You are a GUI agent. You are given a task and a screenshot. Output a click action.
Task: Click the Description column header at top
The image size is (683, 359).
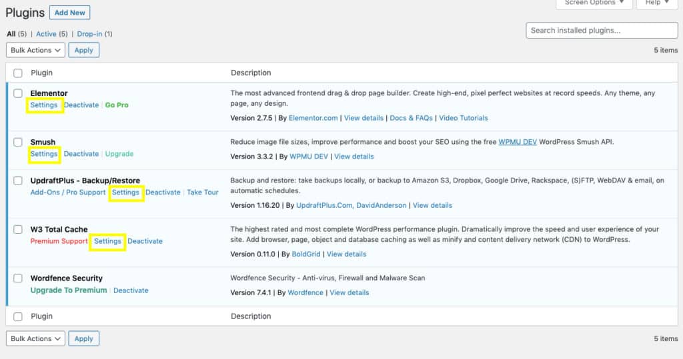pos(251,73)
